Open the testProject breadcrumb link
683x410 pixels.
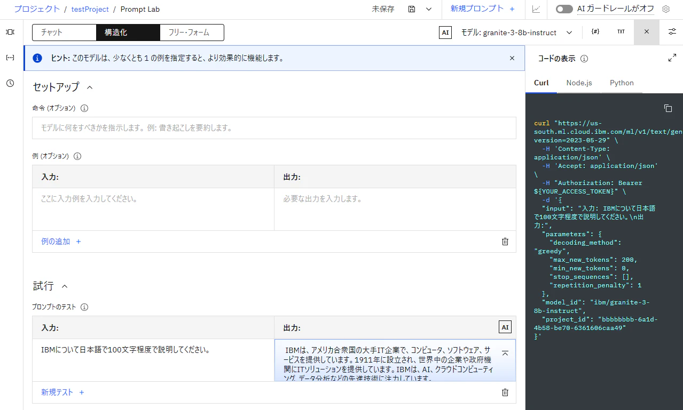90,9
